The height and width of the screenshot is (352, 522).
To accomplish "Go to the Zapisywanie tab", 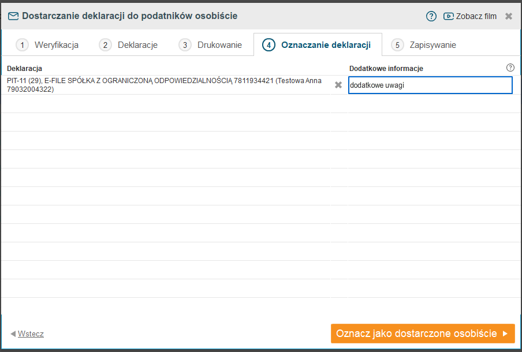I will tap(432, 45).
